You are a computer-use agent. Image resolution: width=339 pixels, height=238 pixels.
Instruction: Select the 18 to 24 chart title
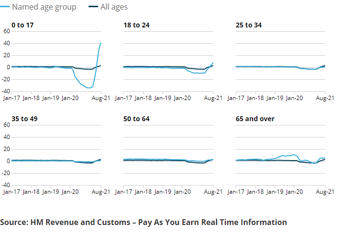tap(136, 25)
